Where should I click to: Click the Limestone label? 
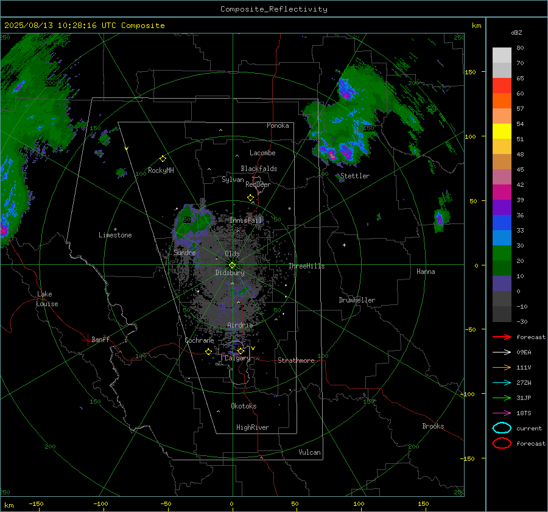pyautogui.click(x=115, y=235)
